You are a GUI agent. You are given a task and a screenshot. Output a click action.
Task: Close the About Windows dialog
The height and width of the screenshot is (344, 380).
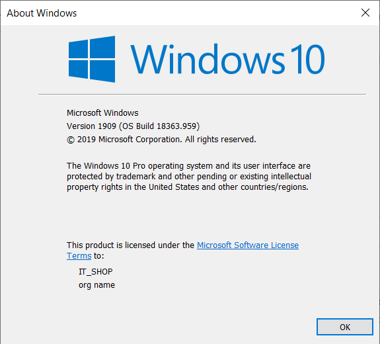coord(365,13)
